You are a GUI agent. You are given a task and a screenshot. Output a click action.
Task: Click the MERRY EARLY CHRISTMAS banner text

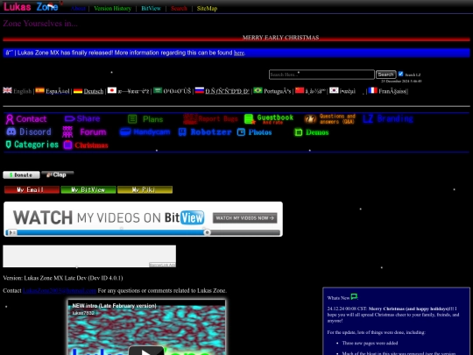pyautogui.click(x=280, y=38)
